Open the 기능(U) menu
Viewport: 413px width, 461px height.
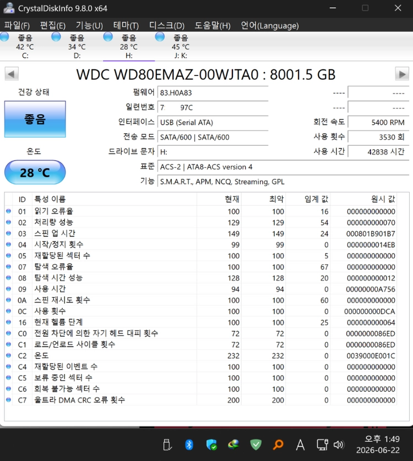(x=89, y=25)
